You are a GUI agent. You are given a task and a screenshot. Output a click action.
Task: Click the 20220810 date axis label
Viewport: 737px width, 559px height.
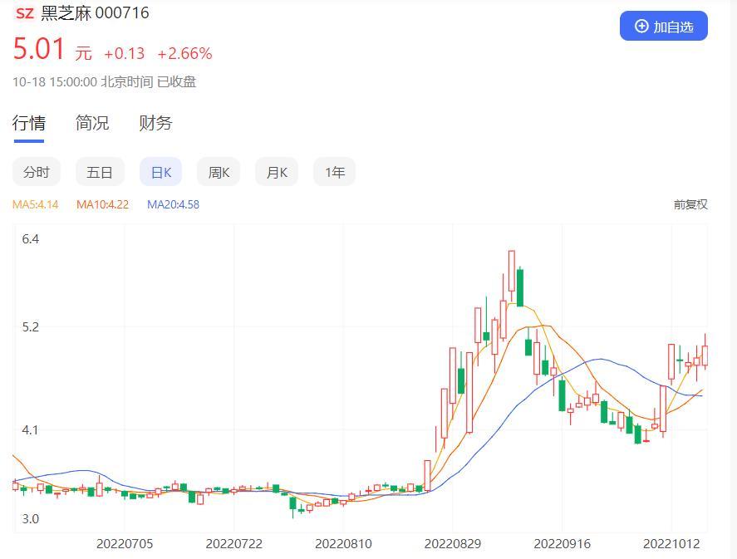pos(344,544)
